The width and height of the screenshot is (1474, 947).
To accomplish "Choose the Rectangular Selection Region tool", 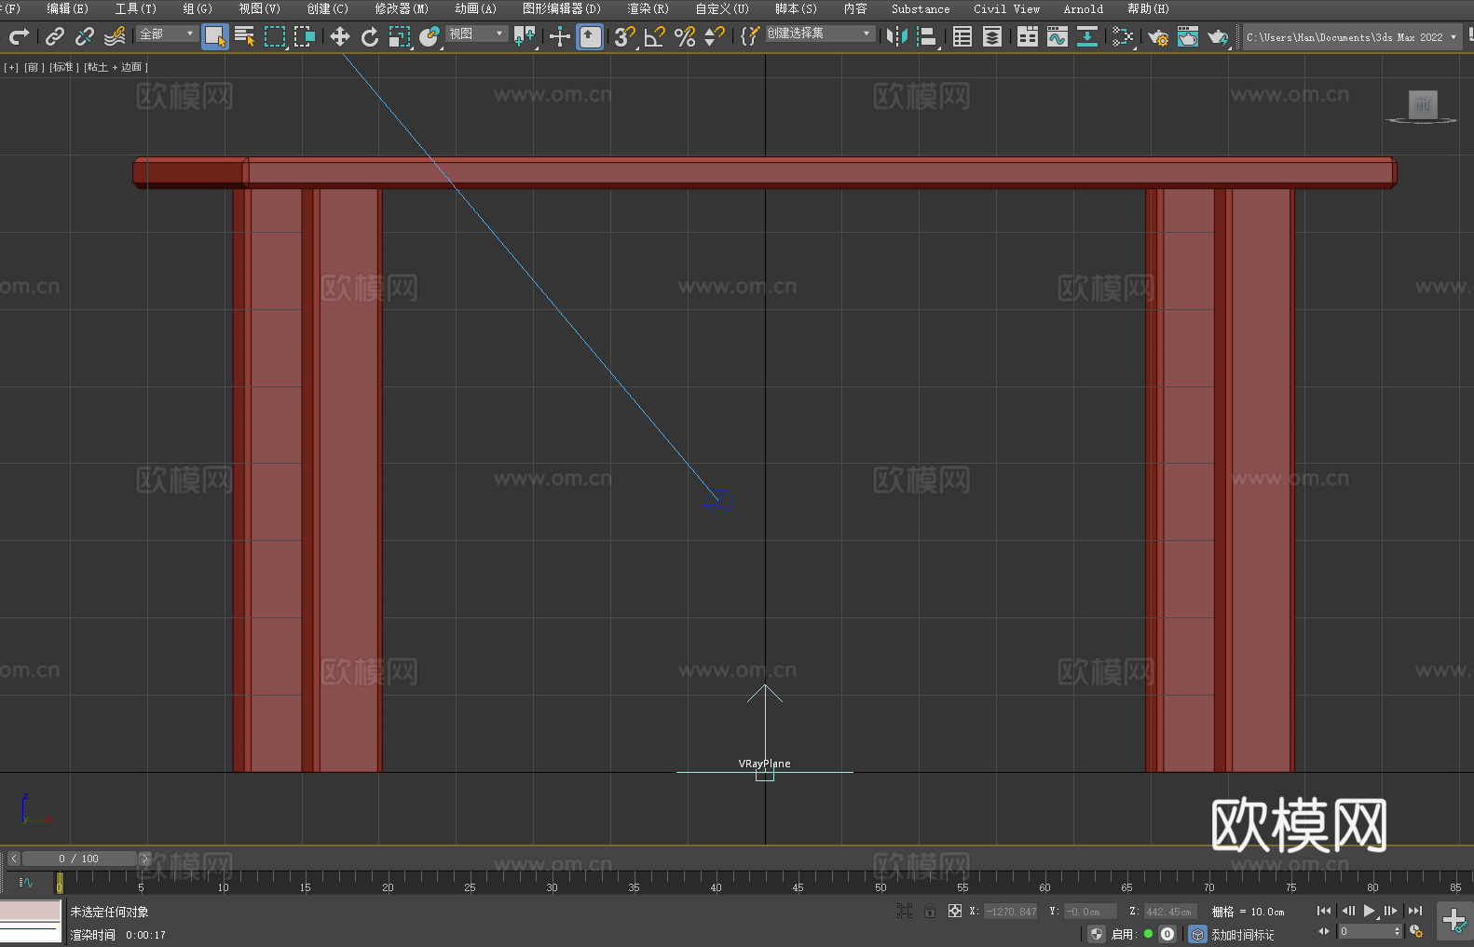I will (x=275, y=36).
